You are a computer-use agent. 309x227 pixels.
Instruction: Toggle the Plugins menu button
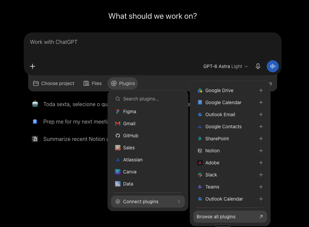point(123,83)
